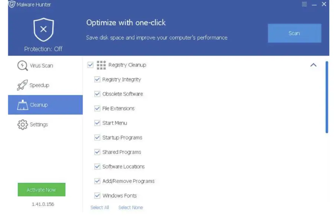
Task: Click the Cleanup broom icon
Action: coord(22,105)
